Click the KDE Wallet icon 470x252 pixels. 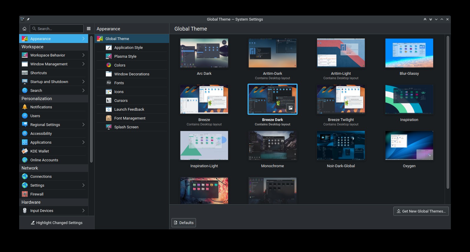click(25, 151)
